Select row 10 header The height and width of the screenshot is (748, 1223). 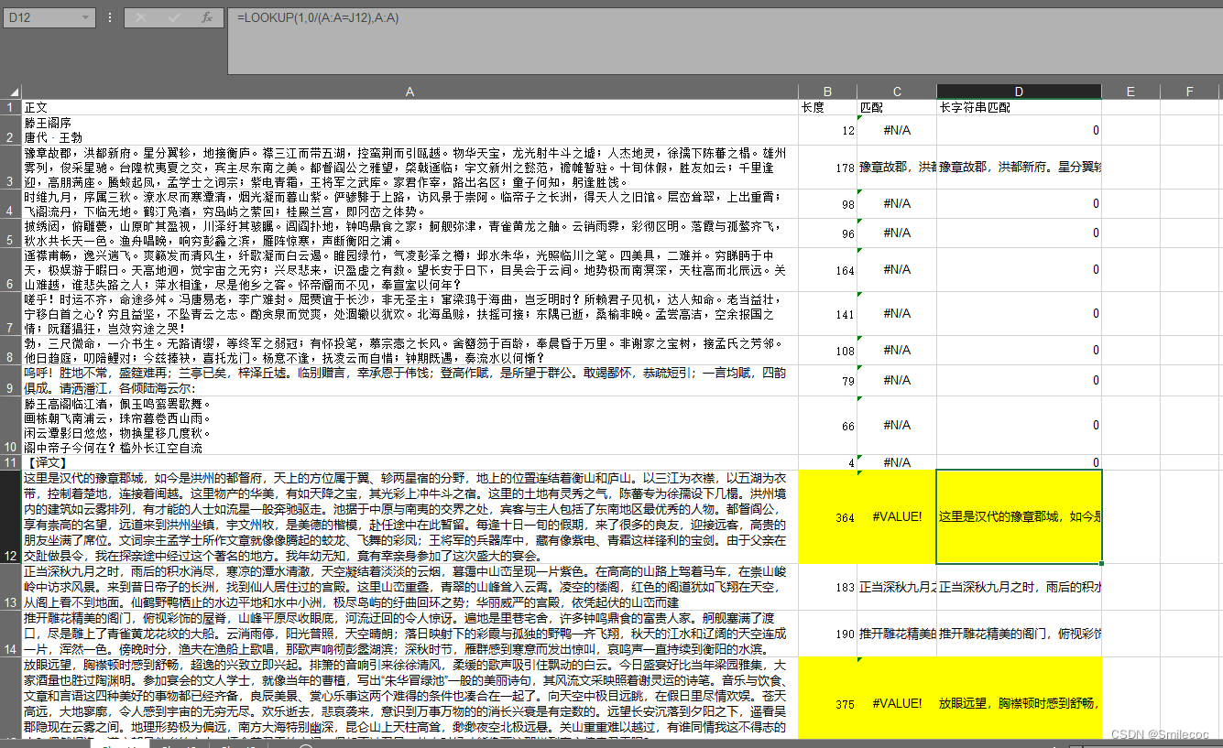[x=11, y=426]
